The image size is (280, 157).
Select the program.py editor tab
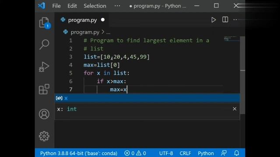click(x=82, y=20)
